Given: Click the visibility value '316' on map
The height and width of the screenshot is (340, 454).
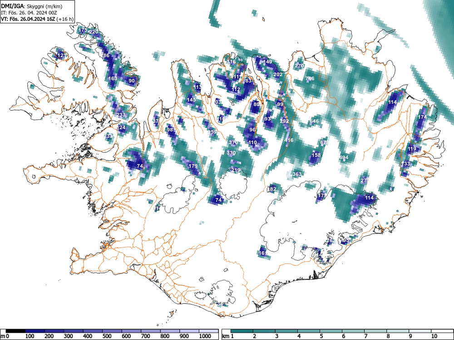Looking at the screenshot, I should point(231,62).
